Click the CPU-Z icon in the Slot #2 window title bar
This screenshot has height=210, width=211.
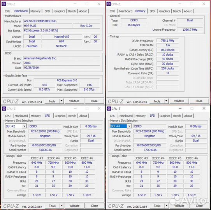4,108
